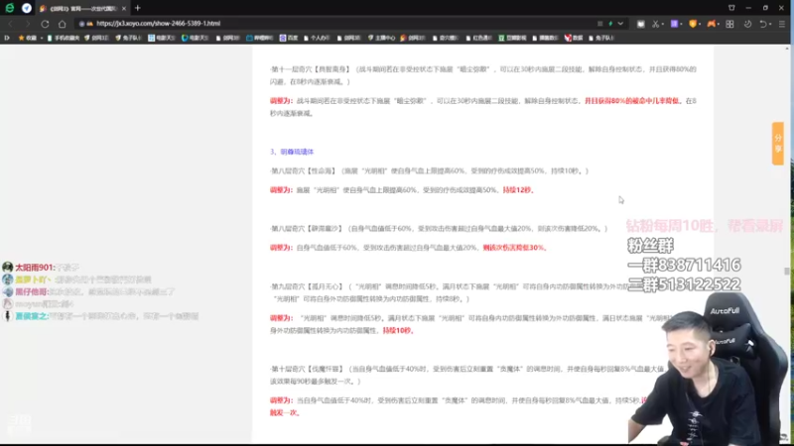Viewport: 794px width, 446px height.
Task: Start the scissors screenshot tool
Action: [x=655, y=24]
